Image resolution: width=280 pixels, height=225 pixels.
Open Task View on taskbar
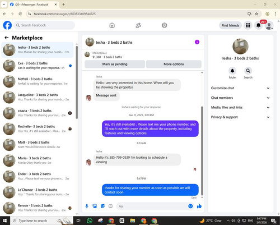[78, 221]
